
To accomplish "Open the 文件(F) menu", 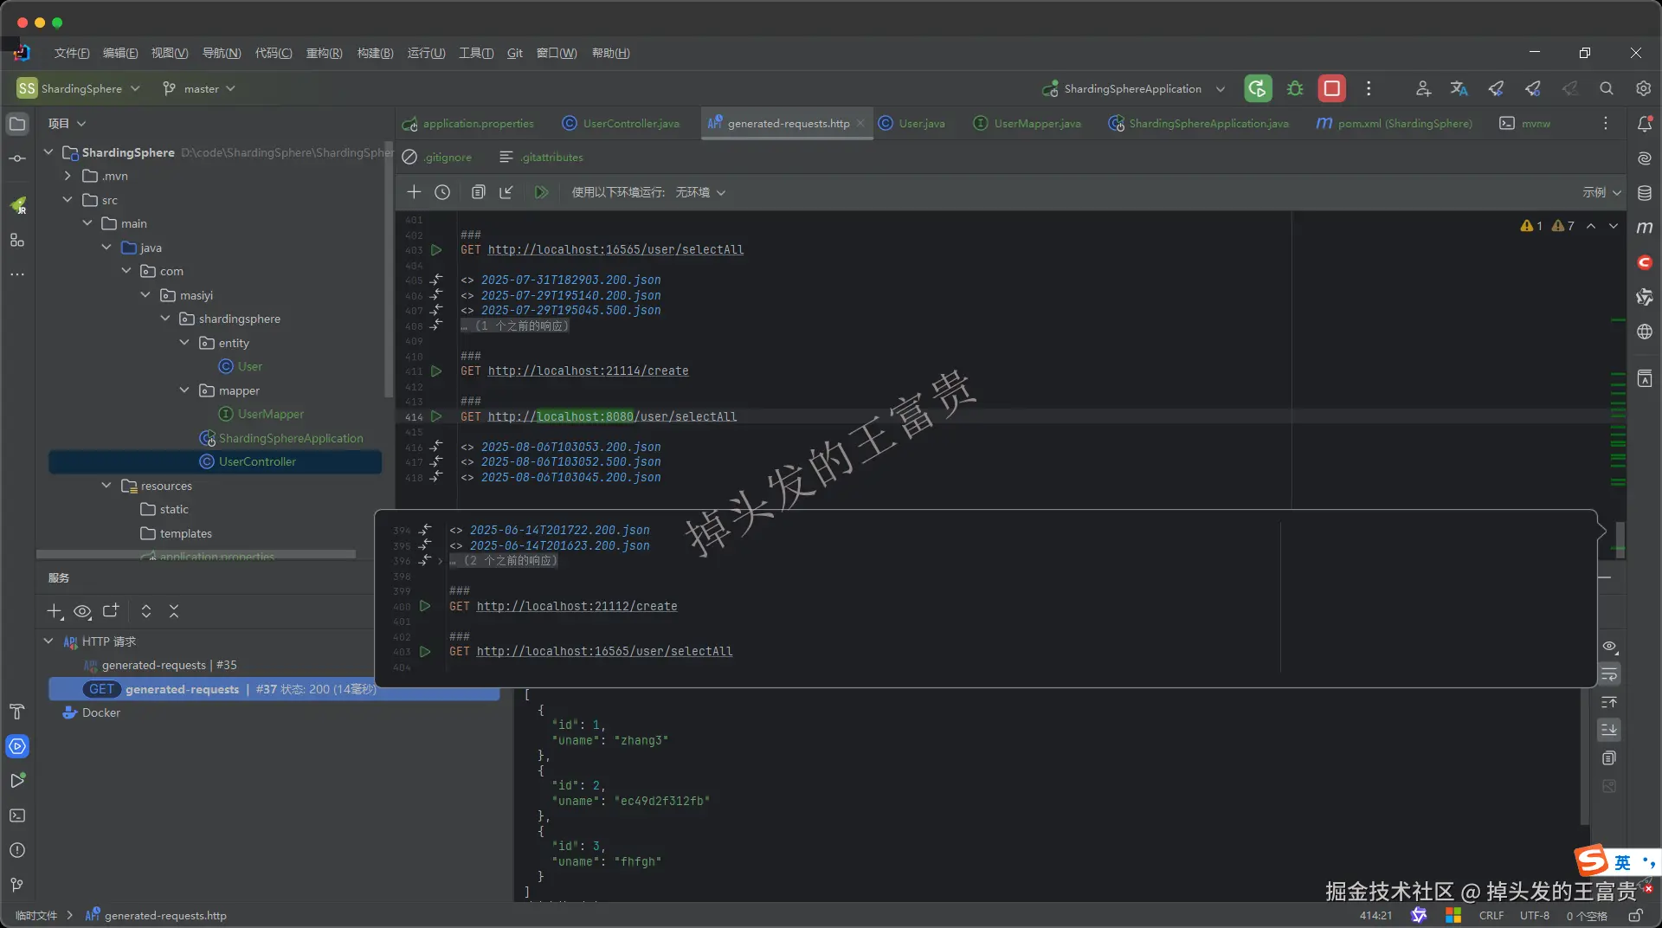I will pyautogui.click(x=72, y=53).
